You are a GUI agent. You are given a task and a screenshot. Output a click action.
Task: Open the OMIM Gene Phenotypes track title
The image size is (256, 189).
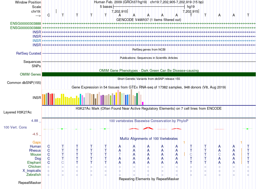[x=149, y=70]
